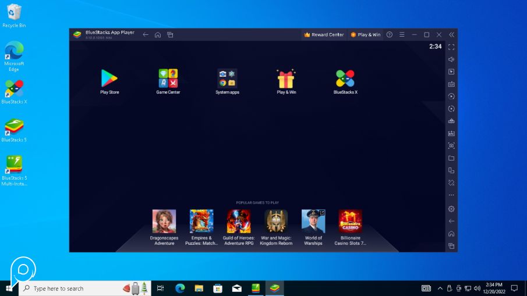Launch BlueStacks X from home screen
Screen dimensions: 527x296
click(345, 81)
